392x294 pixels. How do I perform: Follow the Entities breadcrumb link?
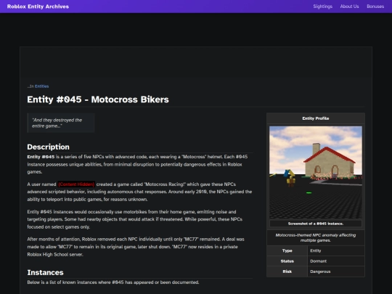click(42, 86)
